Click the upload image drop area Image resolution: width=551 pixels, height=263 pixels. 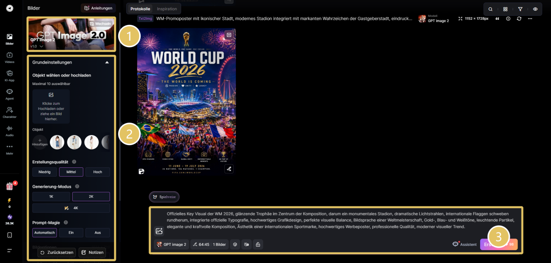(51, 106)
